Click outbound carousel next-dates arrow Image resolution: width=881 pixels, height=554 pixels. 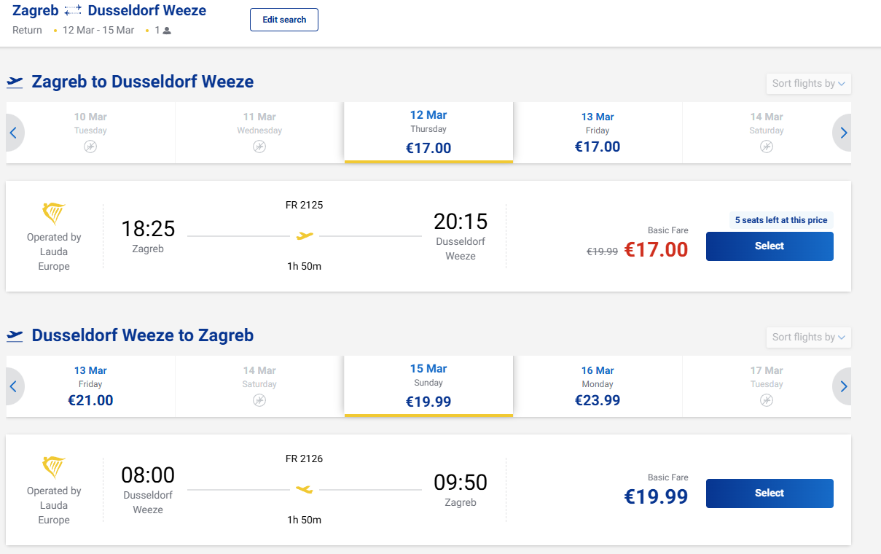tap(843, 133)
